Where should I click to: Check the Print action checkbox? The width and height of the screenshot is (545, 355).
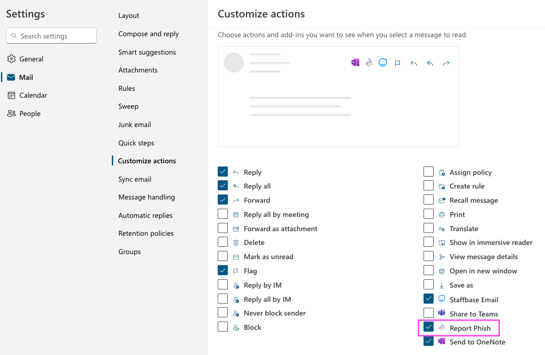point(429,214)
